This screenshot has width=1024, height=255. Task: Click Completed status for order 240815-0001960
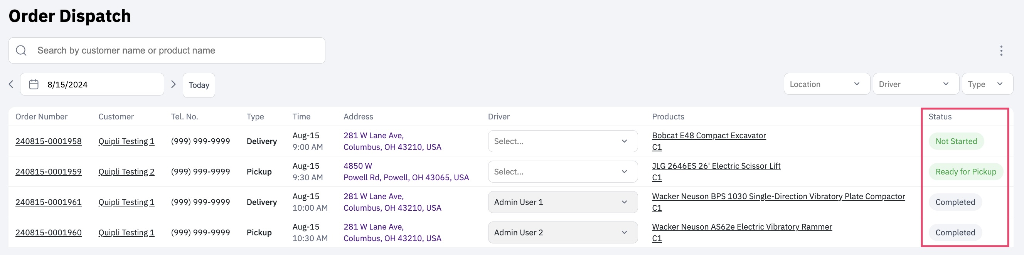tap(955, 232)
